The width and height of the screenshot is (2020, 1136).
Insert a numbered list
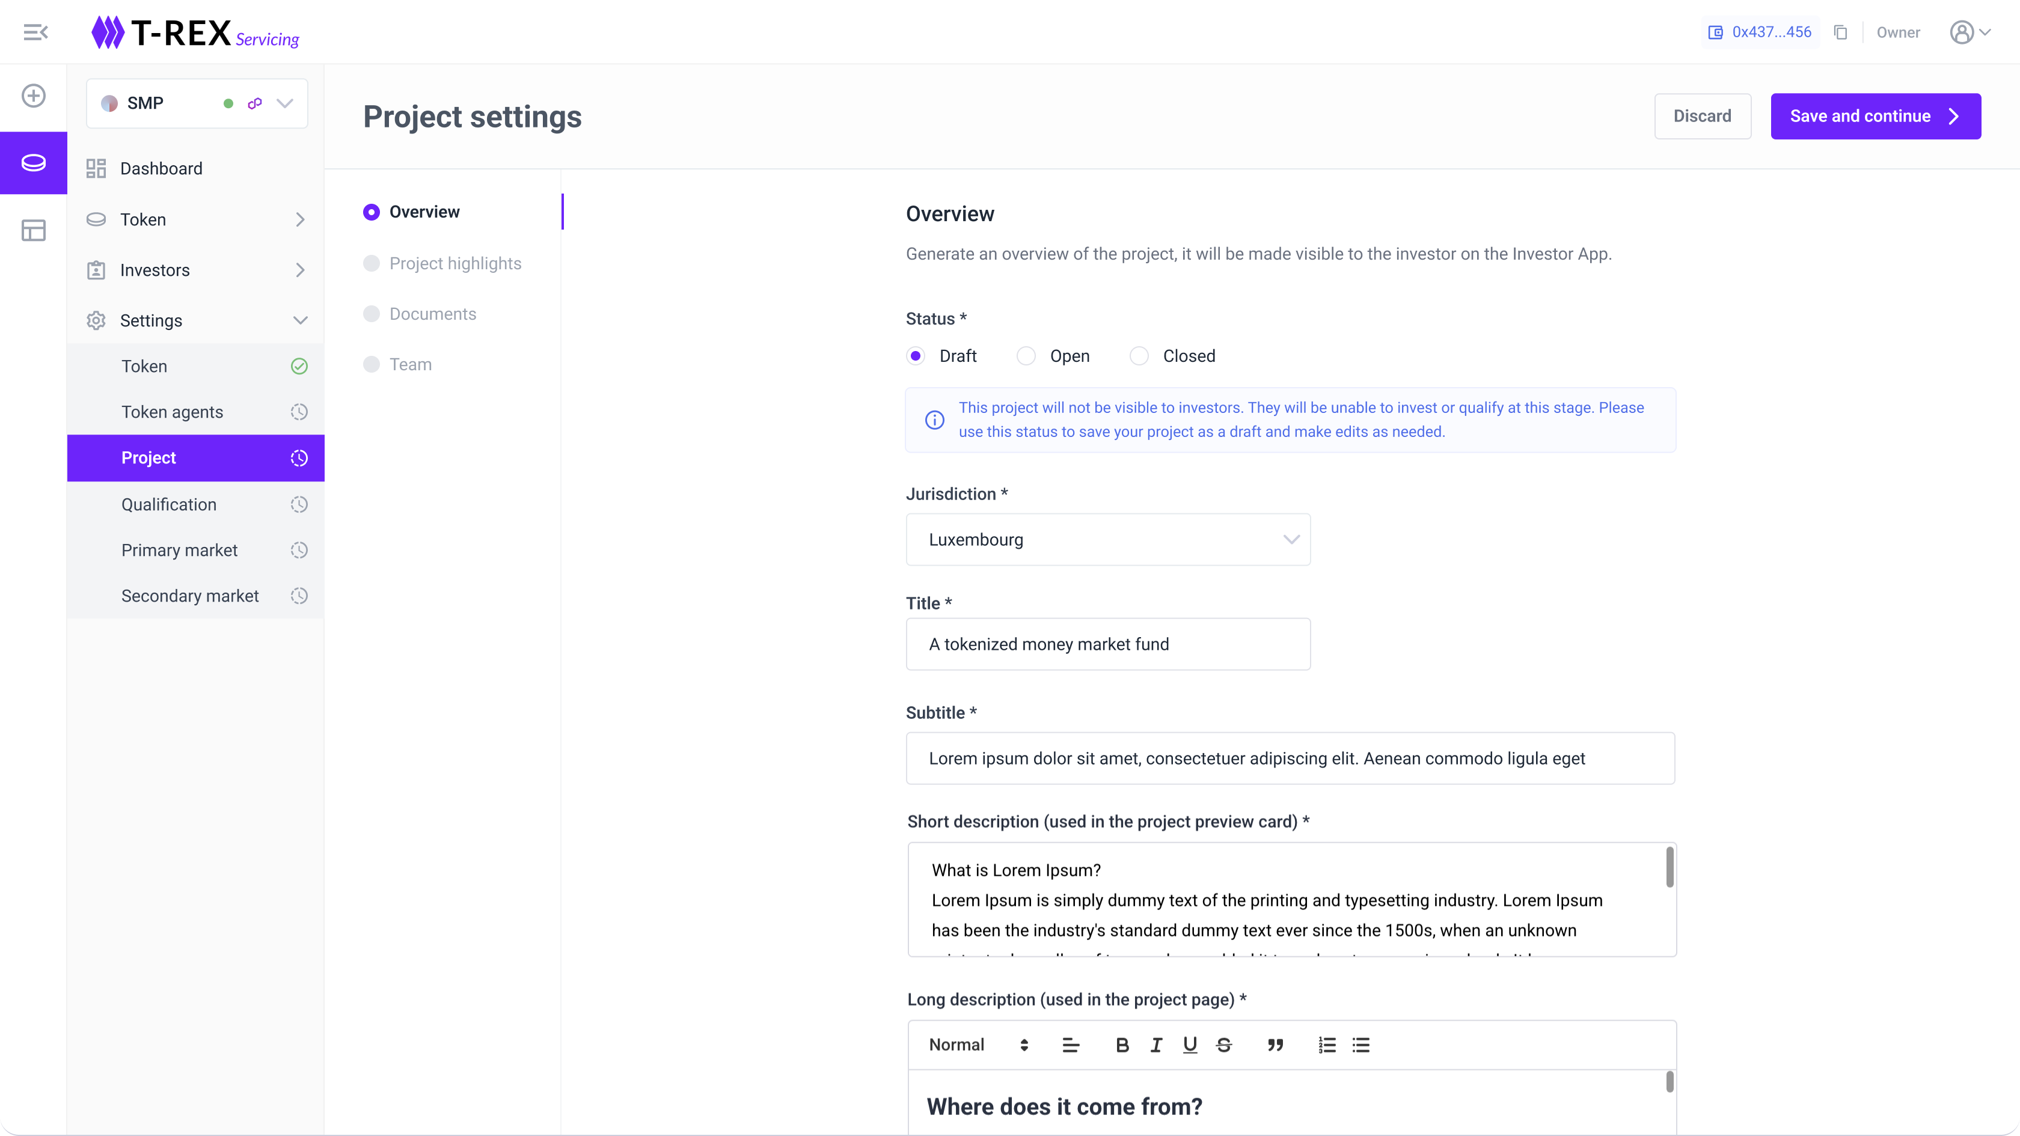click(1327, 1045)
